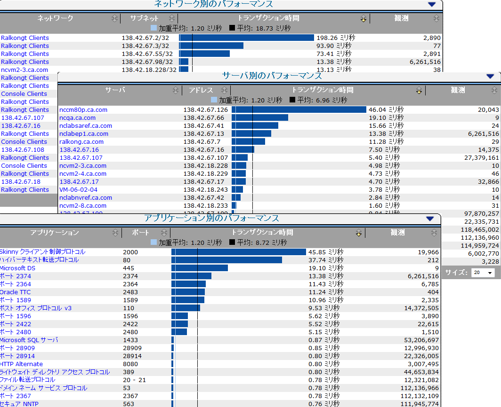Screen dimensions: 501x407
Task: Open アプリケーション別のパフォーマンス panel menu arrow
Action: [x=429, y=219]
